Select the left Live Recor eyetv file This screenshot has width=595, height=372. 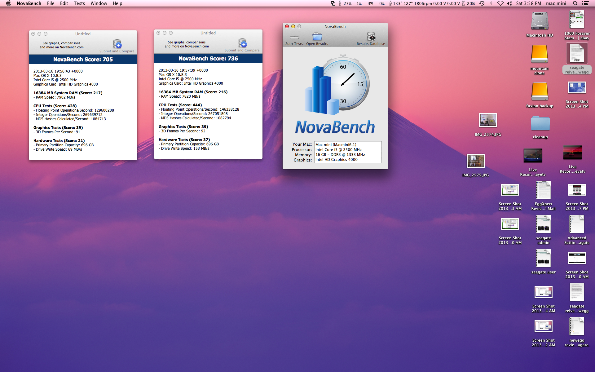(x=533, y=156)
